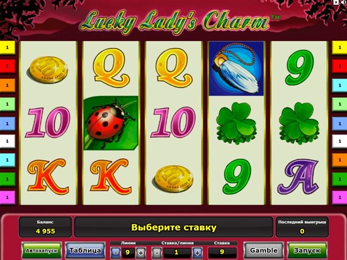Lower the bet per line

(157, 252)
